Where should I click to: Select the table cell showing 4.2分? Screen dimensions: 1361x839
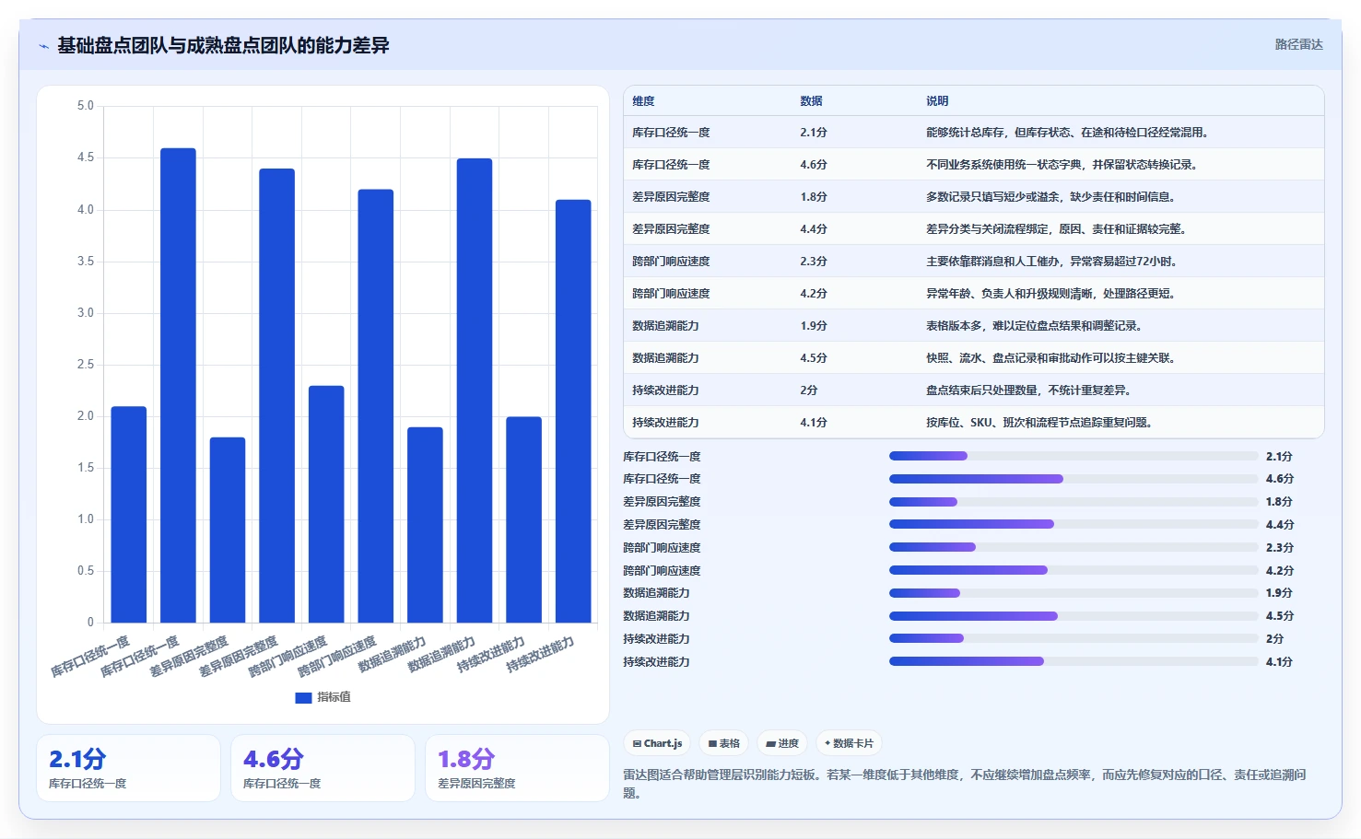814,294
